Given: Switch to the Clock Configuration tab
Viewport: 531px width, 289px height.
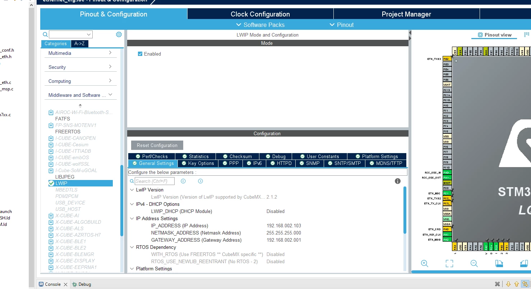Looking at the screenshot, I should click(260, 14).
